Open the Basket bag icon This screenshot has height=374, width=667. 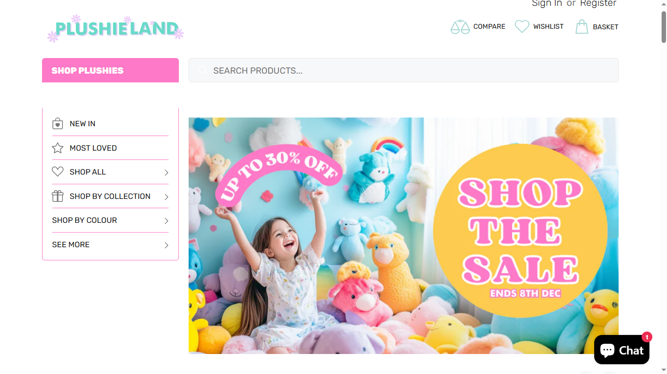(x=581, y=26)
